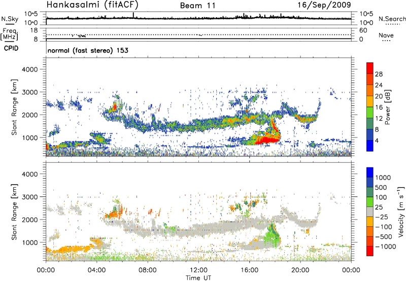Click the 'N.Search' legend label
This screenshot has width=406, height=281.
[x=392, y=19]
